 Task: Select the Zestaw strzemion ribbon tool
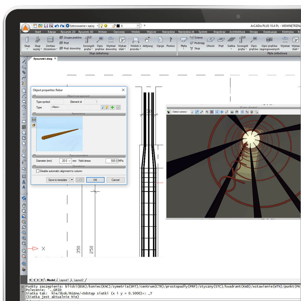click(50, 43)
